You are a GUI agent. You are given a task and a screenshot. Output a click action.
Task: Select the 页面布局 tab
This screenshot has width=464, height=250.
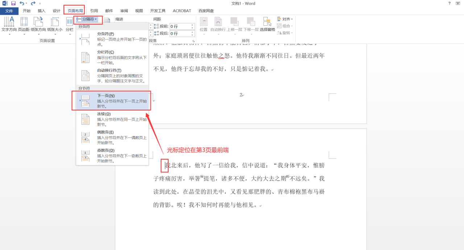click(75, 11)
